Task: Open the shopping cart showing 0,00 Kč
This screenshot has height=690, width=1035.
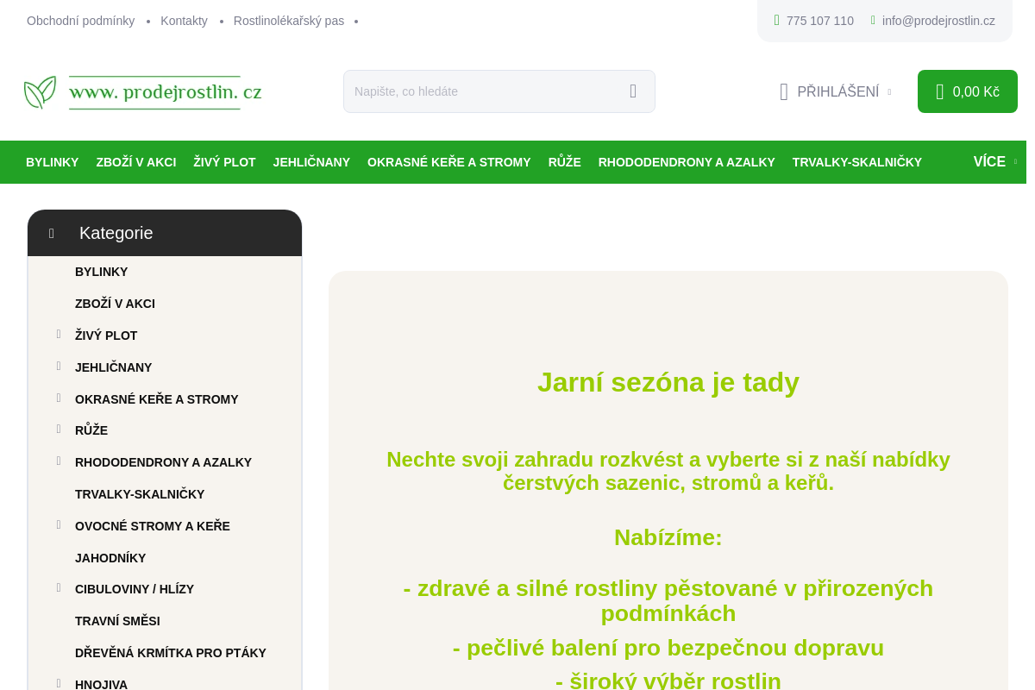Action: pos(967,91)
